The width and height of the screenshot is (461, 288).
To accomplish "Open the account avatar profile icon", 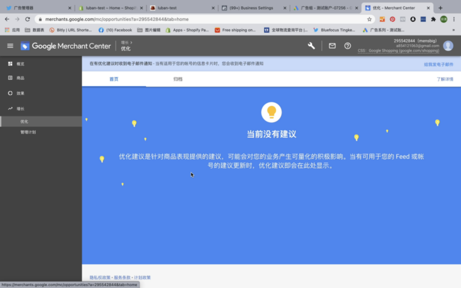I will 448,46.
